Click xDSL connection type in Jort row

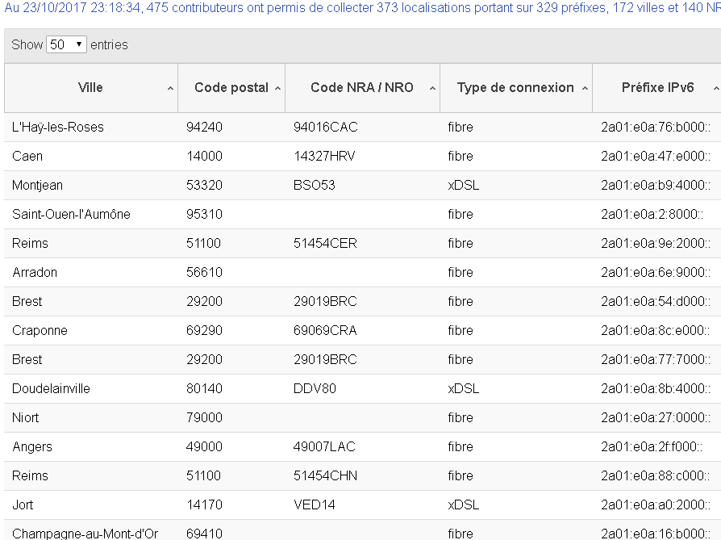point(464,505)
